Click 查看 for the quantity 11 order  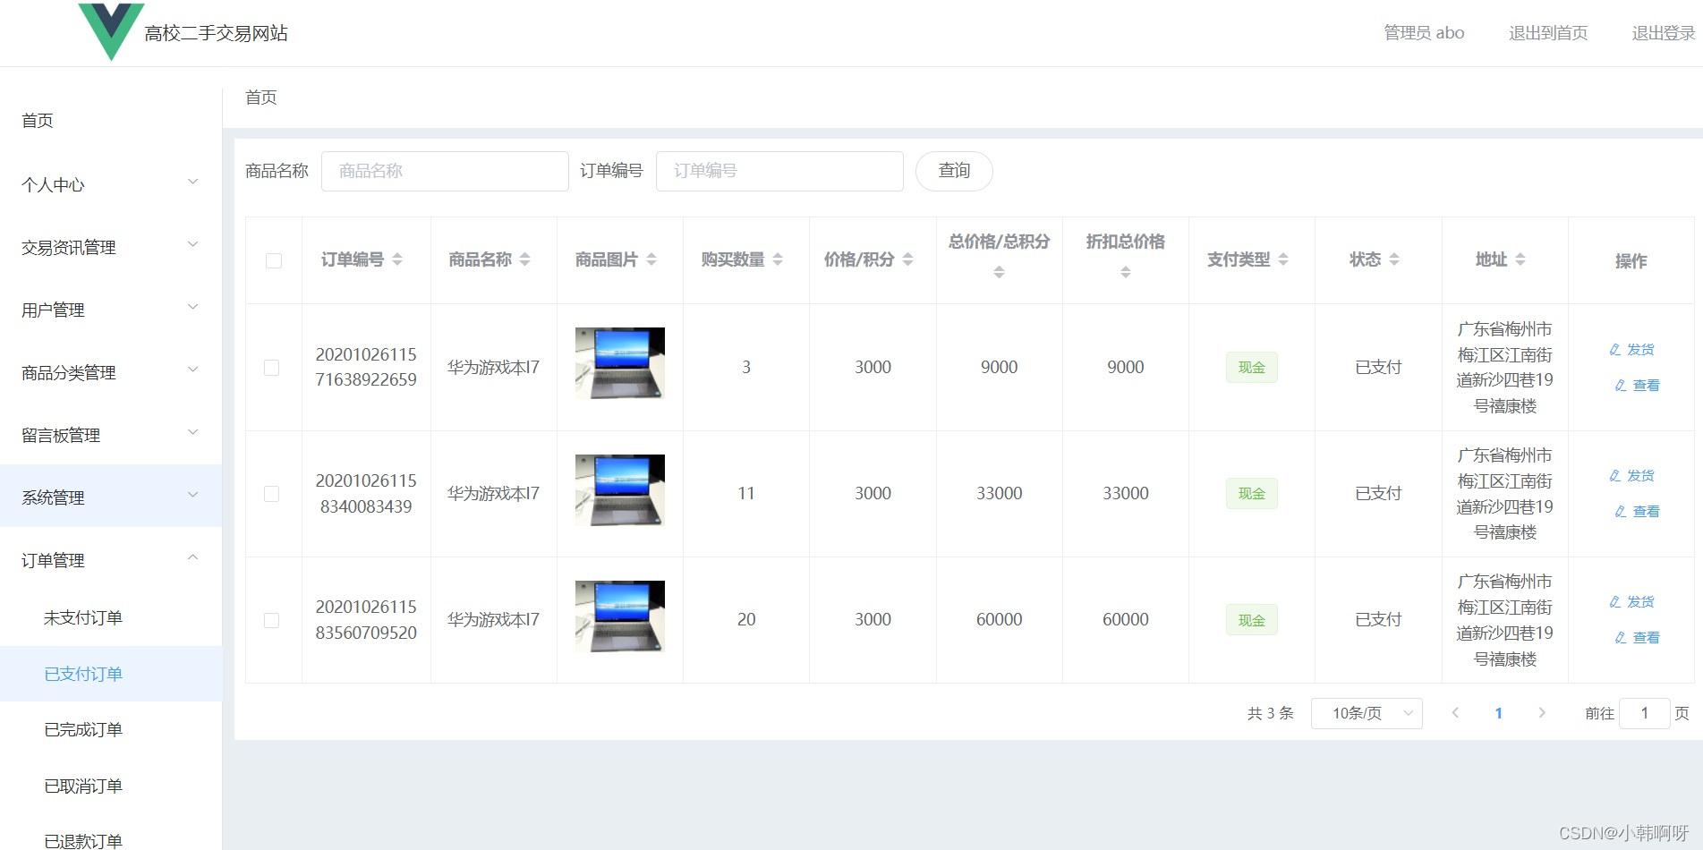(1637, 512)
